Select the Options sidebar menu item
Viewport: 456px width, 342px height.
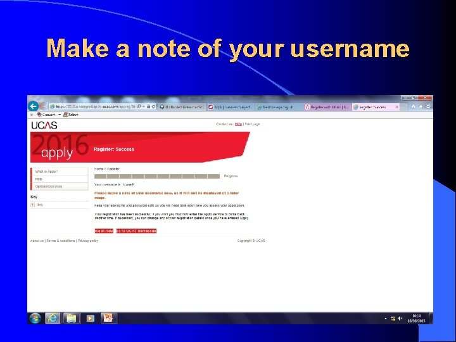(60, 186)
